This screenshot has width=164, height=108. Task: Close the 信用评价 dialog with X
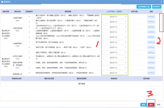pos(161,2)
